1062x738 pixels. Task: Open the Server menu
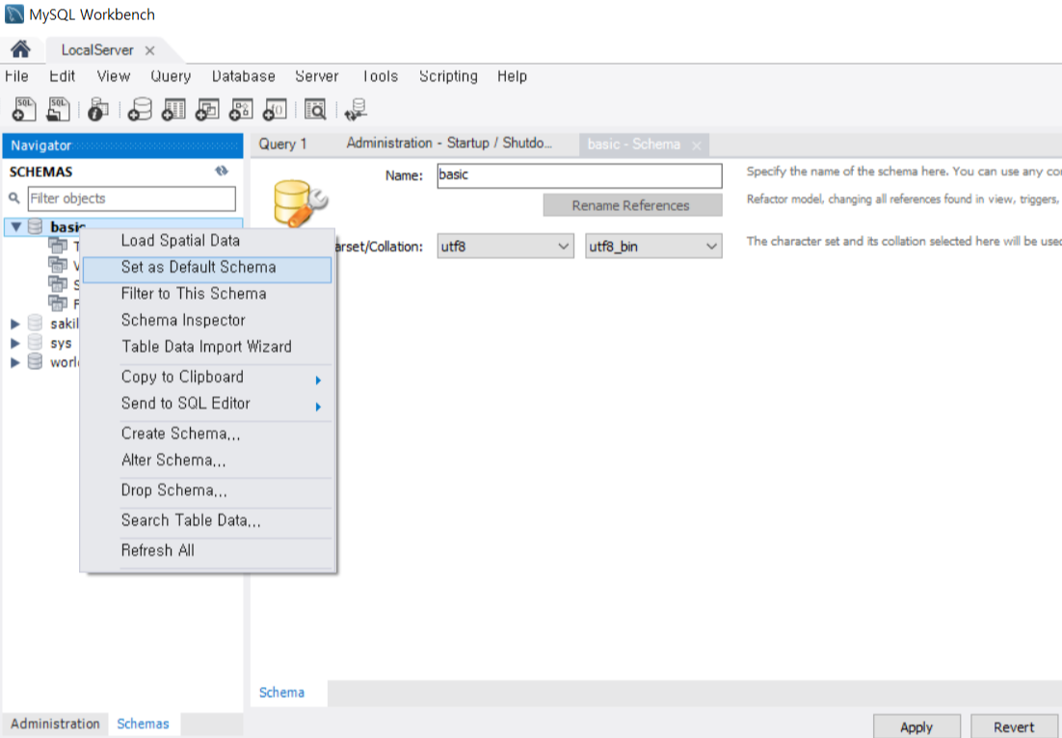(x=316, y=76)
